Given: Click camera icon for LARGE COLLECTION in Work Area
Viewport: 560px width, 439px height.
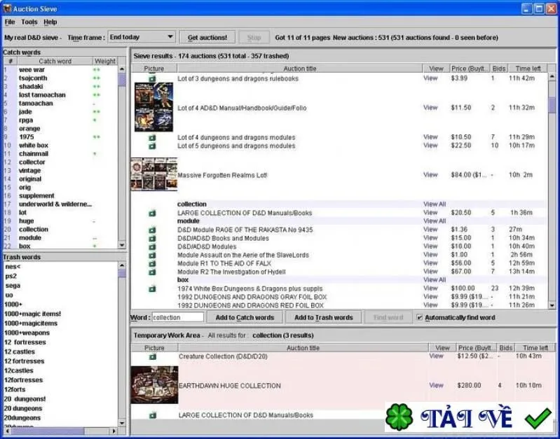Looking at the screenshot, I should 153,415.
